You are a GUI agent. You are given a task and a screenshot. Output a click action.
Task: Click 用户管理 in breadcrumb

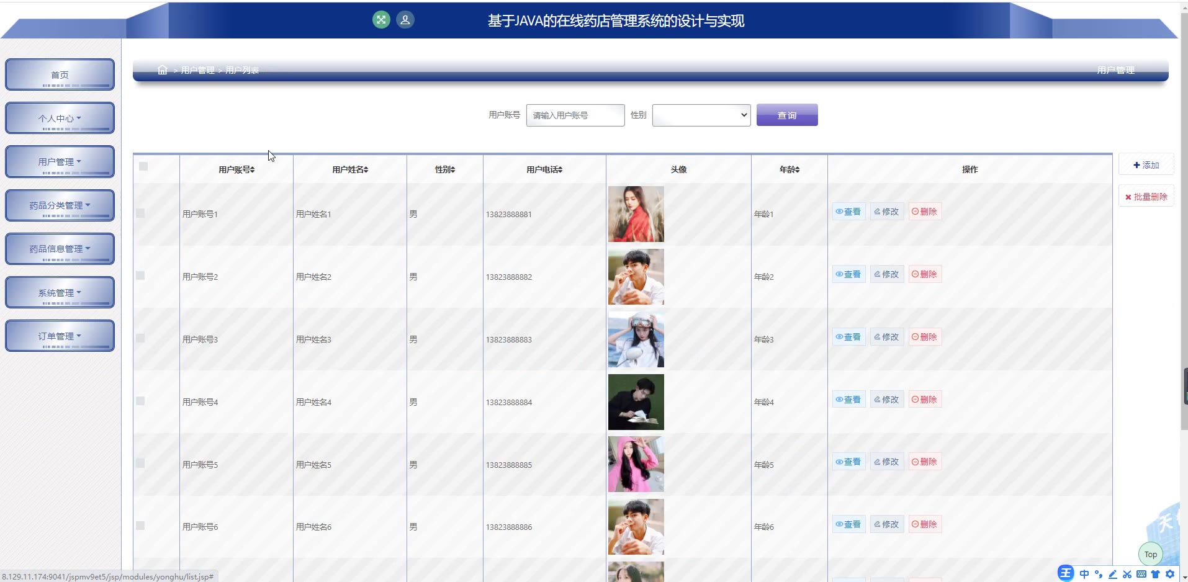click(x=197, y=70)
